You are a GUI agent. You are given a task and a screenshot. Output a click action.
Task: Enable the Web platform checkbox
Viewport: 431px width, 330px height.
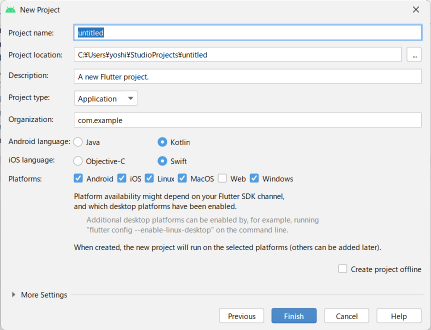(222, 178)
